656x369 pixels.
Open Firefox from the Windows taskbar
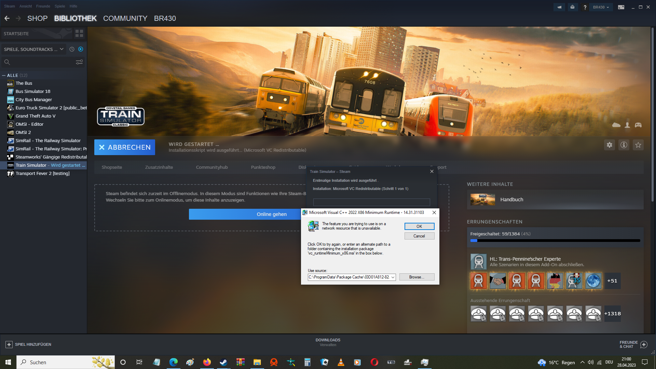(x=207, y=362)
